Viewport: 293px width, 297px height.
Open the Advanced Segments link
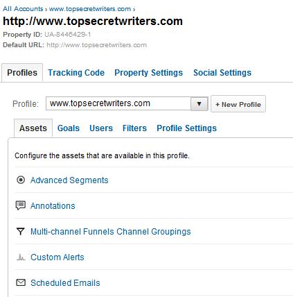click(x=69, y=180)
